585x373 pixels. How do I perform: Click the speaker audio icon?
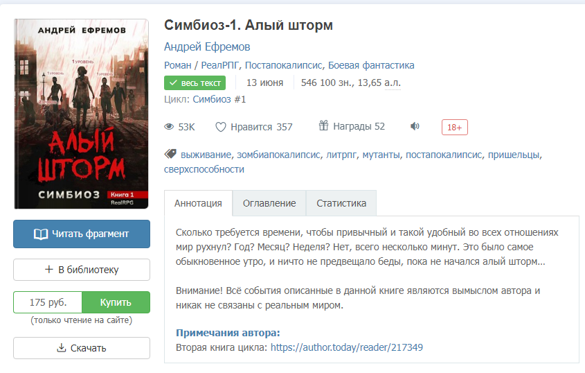(x=415, y=126)
